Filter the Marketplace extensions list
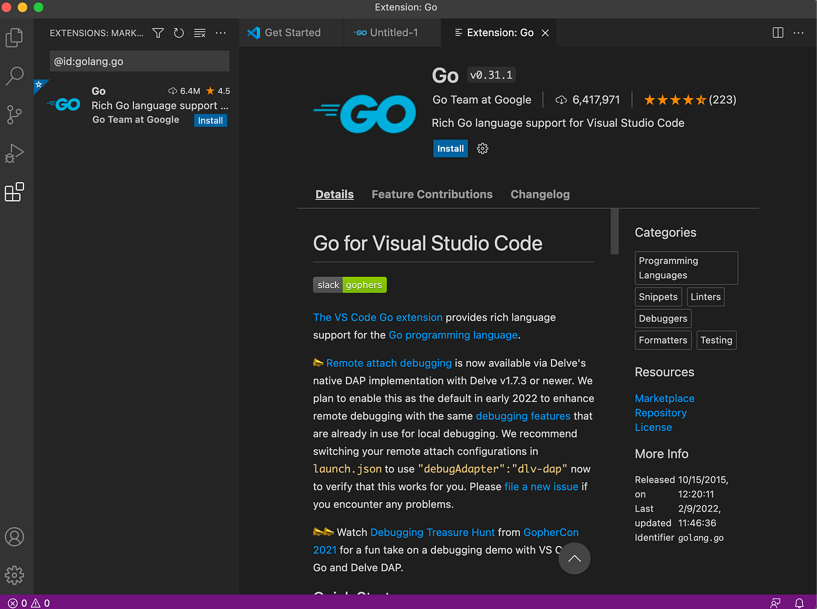817x609 pixels. coord(158,33)
